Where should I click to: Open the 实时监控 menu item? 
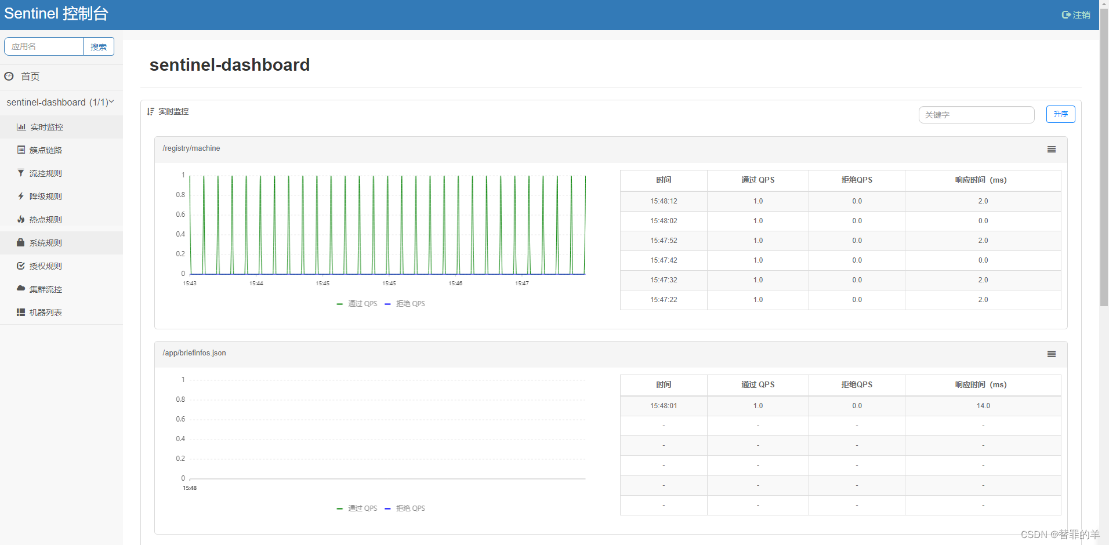click(x=61, y=127)
